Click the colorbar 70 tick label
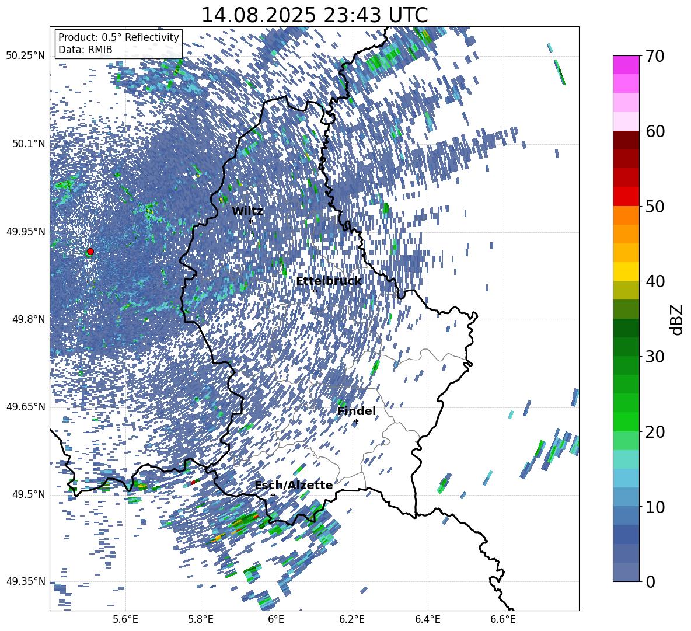This screenshot has width=691, height=631. (654, 56)
